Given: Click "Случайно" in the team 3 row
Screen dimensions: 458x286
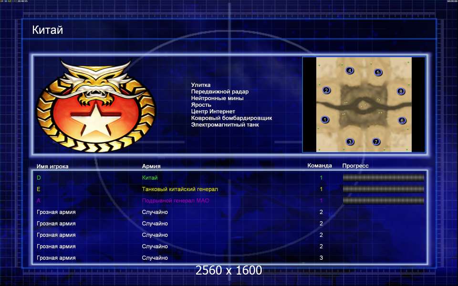Looking at the screenshot, I should coord(155,258).
